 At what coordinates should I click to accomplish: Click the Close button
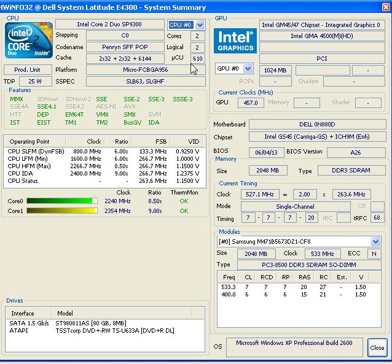(377, 347)
